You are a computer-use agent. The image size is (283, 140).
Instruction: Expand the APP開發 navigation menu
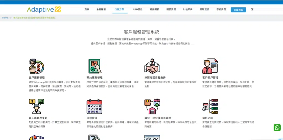pyautogui.click(x=137, y=9)
